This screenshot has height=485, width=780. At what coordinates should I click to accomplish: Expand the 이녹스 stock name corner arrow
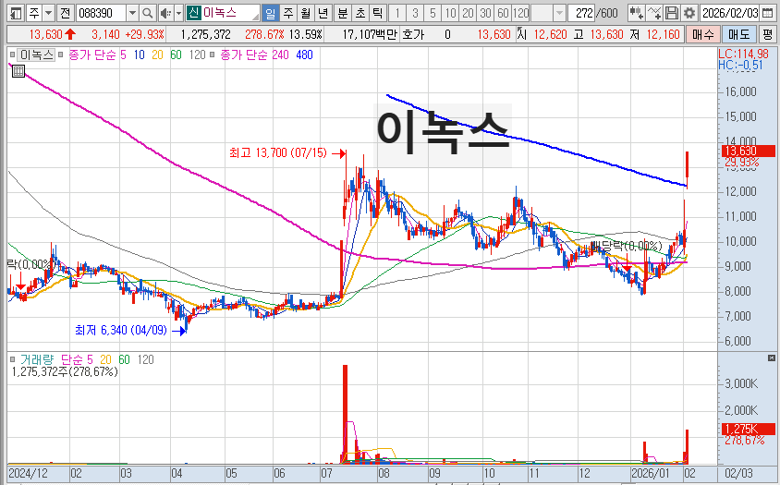click(x=256, y=17)
